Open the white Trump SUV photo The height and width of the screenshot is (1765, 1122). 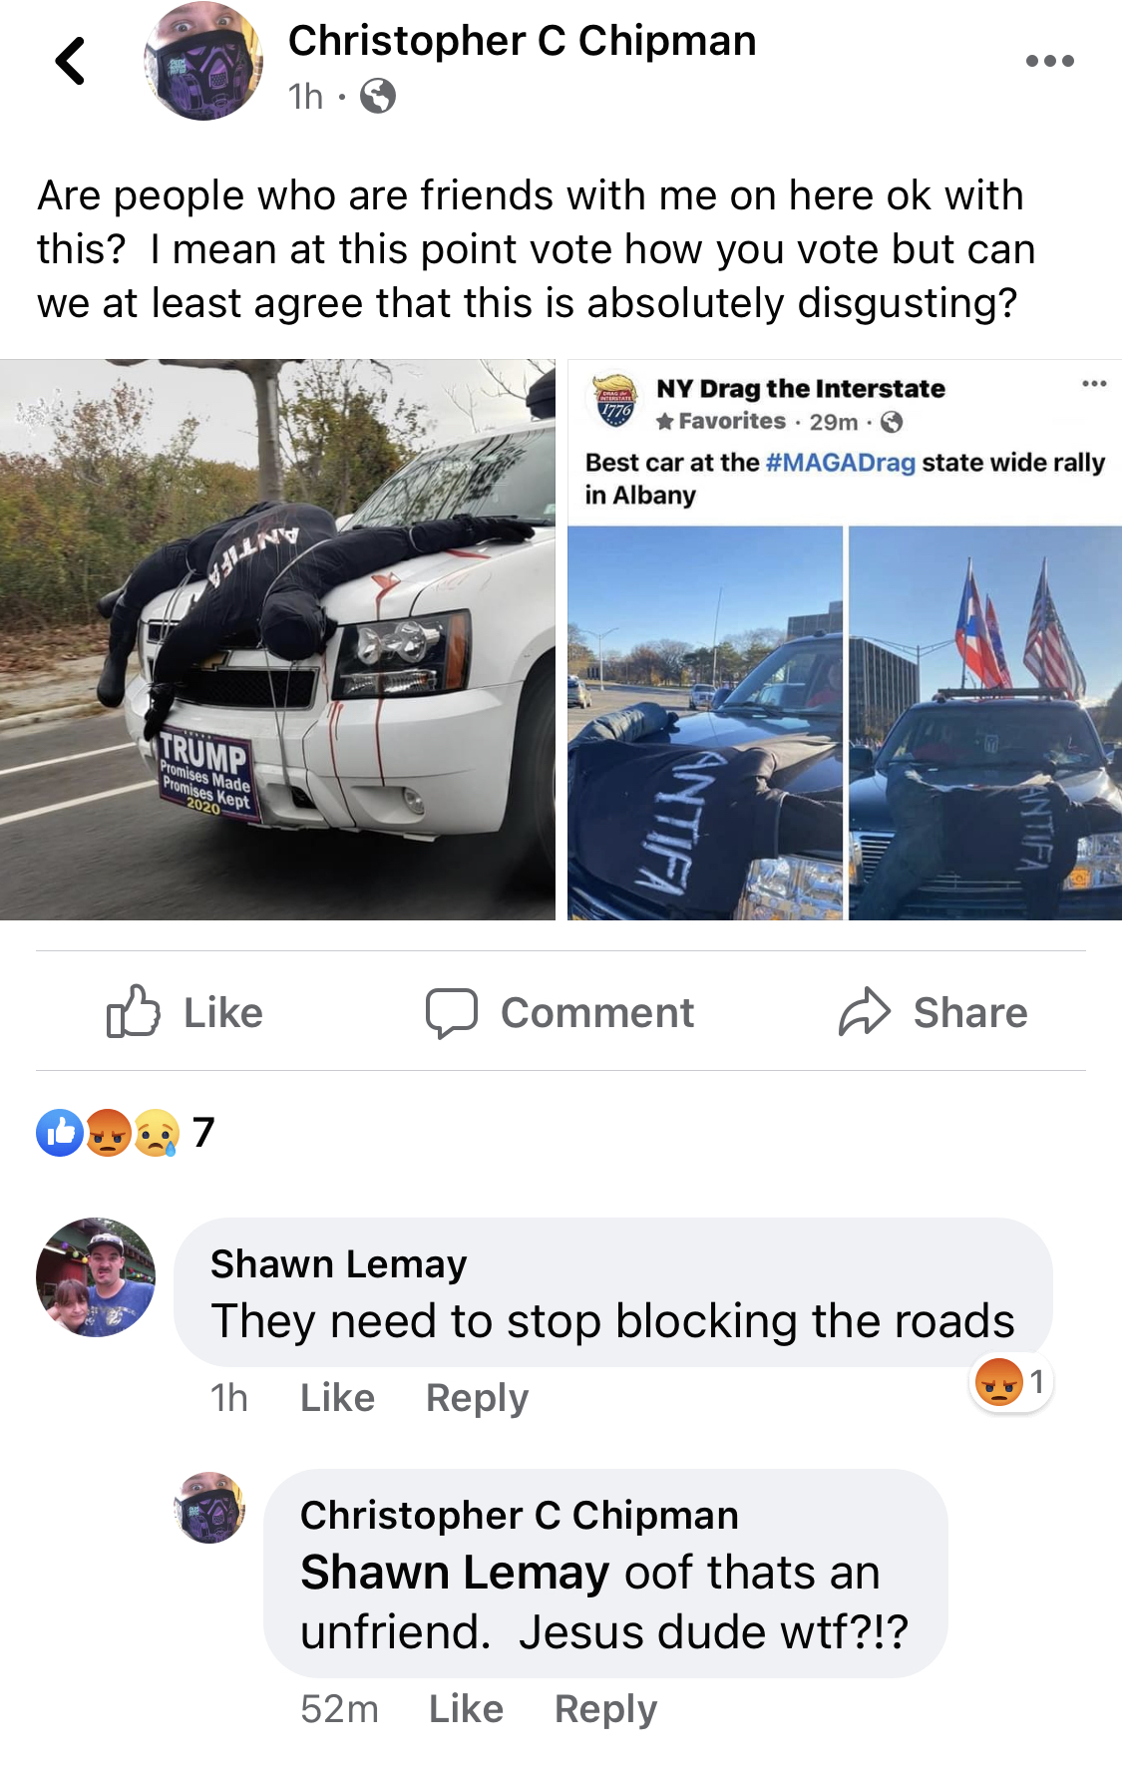tap(277, 639)
